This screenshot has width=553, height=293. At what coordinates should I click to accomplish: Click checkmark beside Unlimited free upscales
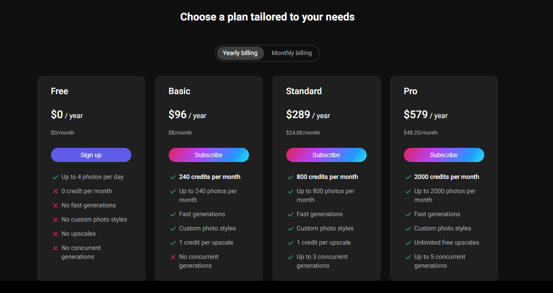tap(408, 243)
